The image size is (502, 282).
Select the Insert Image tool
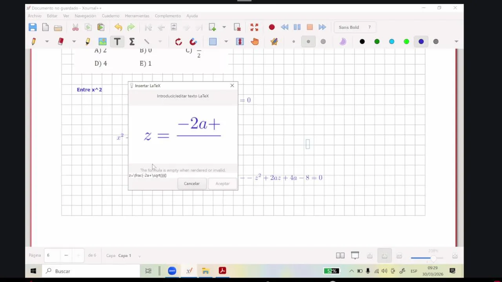pos(102,42)
